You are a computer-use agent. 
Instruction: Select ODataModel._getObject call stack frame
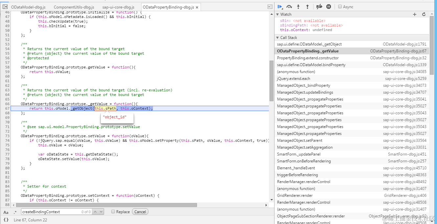352,44
